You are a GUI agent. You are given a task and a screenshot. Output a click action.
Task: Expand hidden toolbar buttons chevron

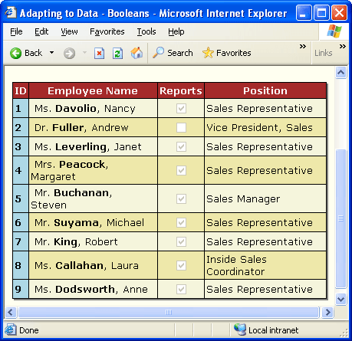click(303, 47)
